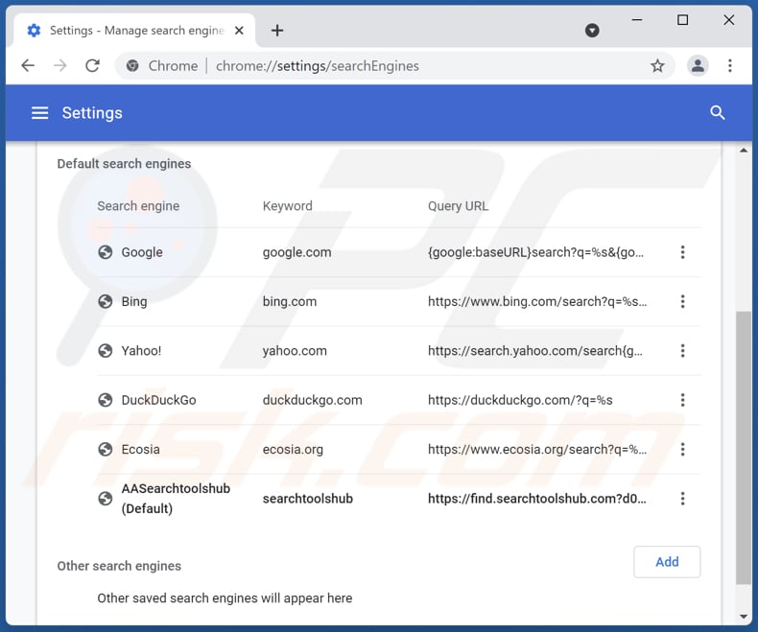Open more actions for AASearchtoolshub entry
Image resolution: width=758 pixels, height=632 pixels.
click(x=682, y=499)
